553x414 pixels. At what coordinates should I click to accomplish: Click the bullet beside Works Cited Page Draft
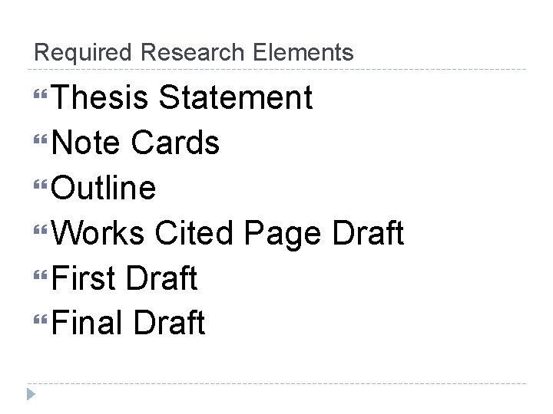click(x=40, y=230)
